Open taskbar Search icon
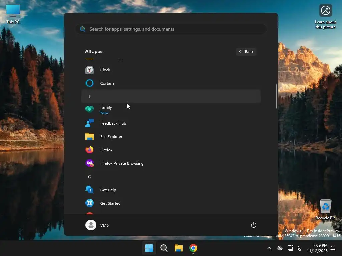This screenshot has width=342, height=256. (164, 248)
